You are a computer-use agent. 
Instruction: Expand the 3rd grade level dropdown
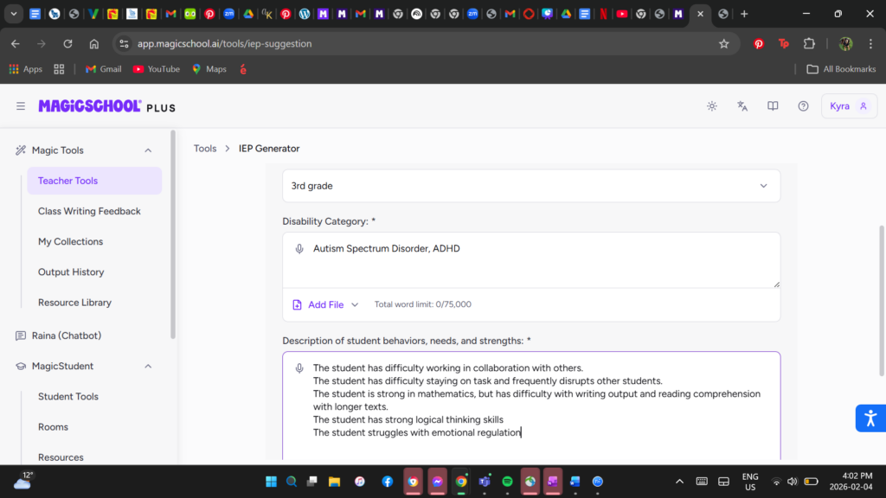(x=530, y=186)
